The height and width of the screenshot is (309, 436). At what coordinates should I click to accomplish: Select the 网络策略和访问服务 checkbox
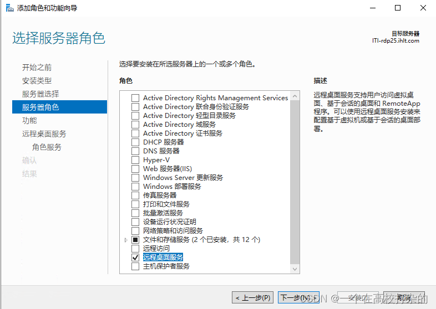coord(135,231)
